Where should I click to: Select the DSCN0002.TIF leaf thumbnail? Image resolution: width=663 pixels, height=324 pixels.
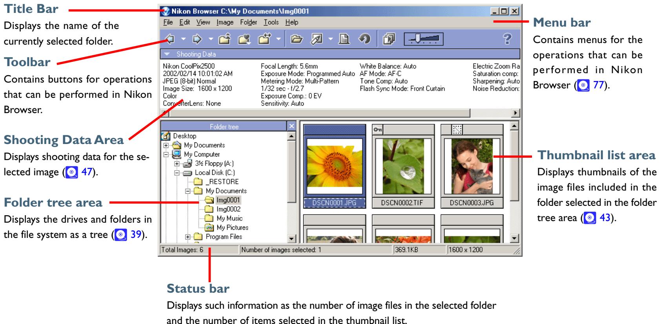click(403, 166)
